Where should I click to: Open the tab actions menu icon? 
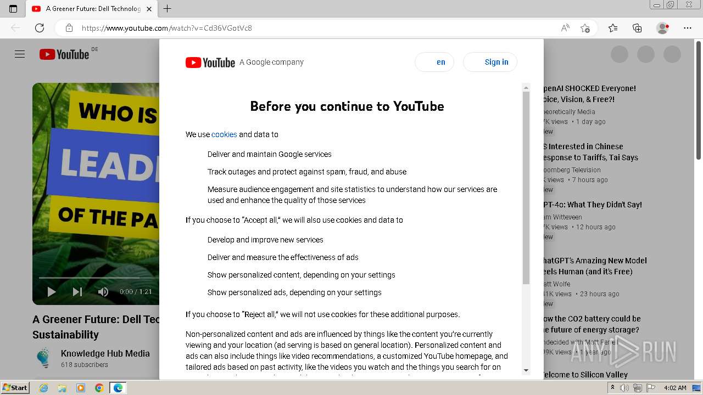tap(13, 9)
